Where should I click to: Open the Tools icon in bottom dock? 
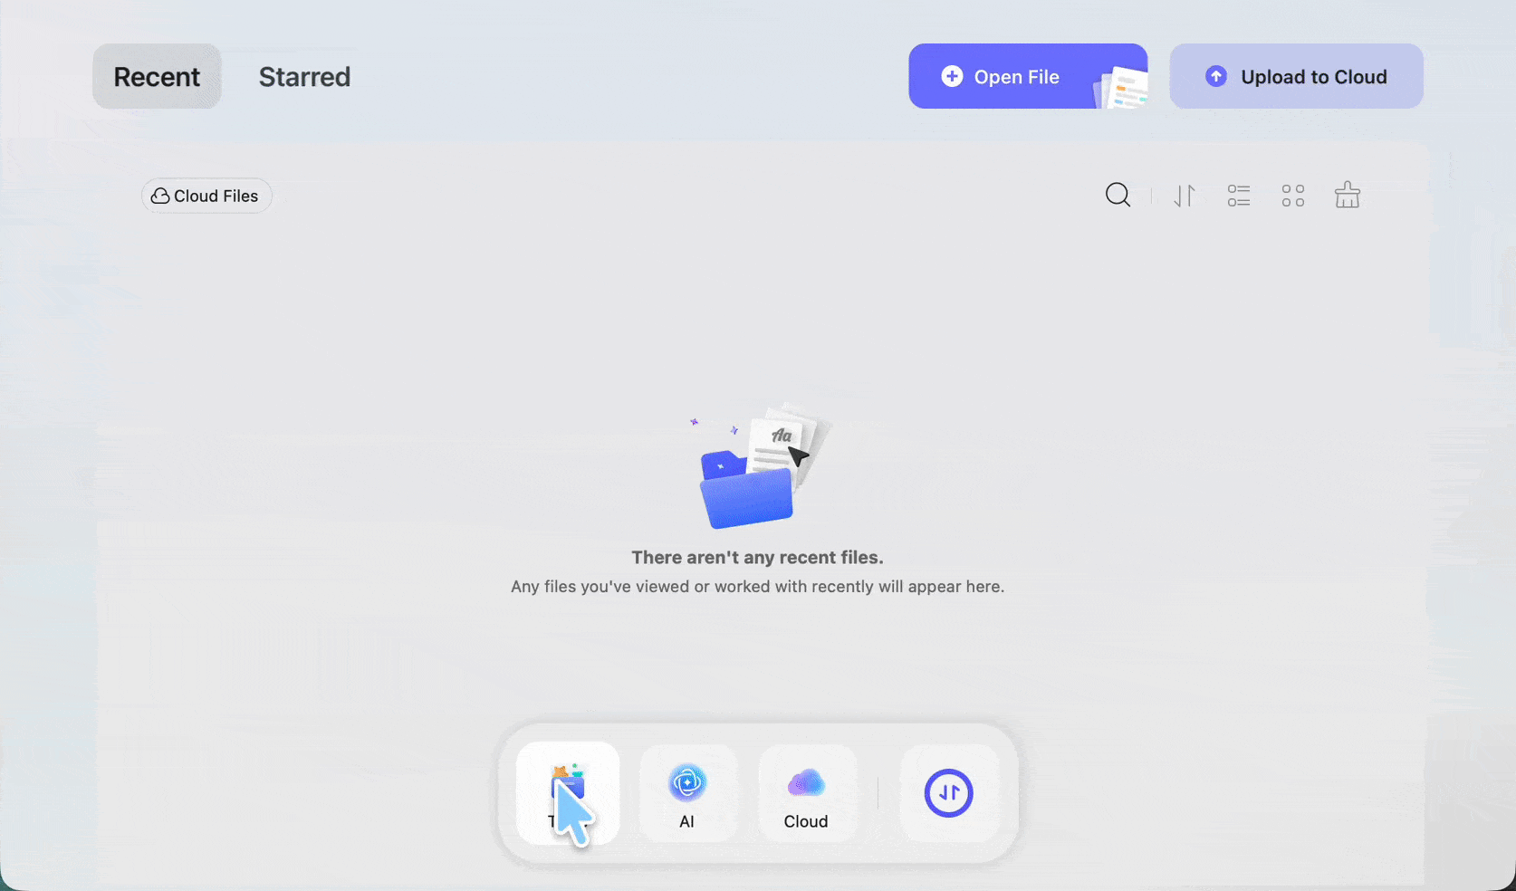click(568, 793)
